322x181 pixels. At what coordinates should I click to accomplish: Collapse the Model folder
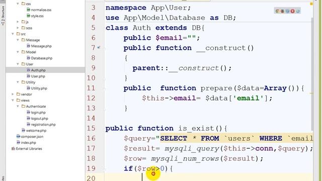[x=18, y=52]
